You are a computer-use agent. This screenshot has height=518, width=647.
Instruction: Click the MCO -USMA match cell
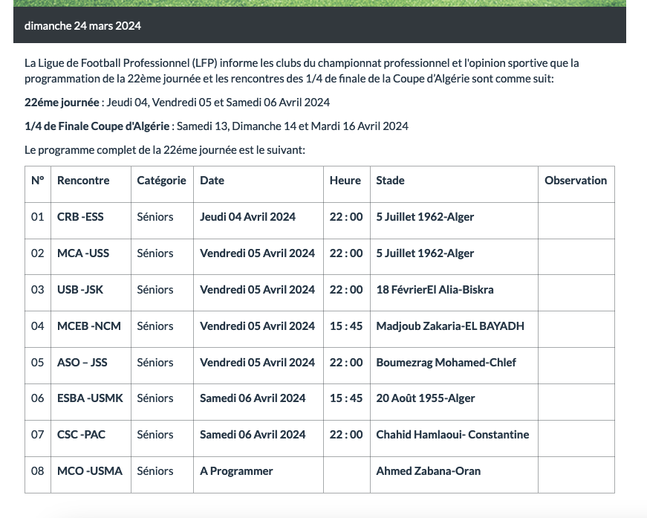89,471
